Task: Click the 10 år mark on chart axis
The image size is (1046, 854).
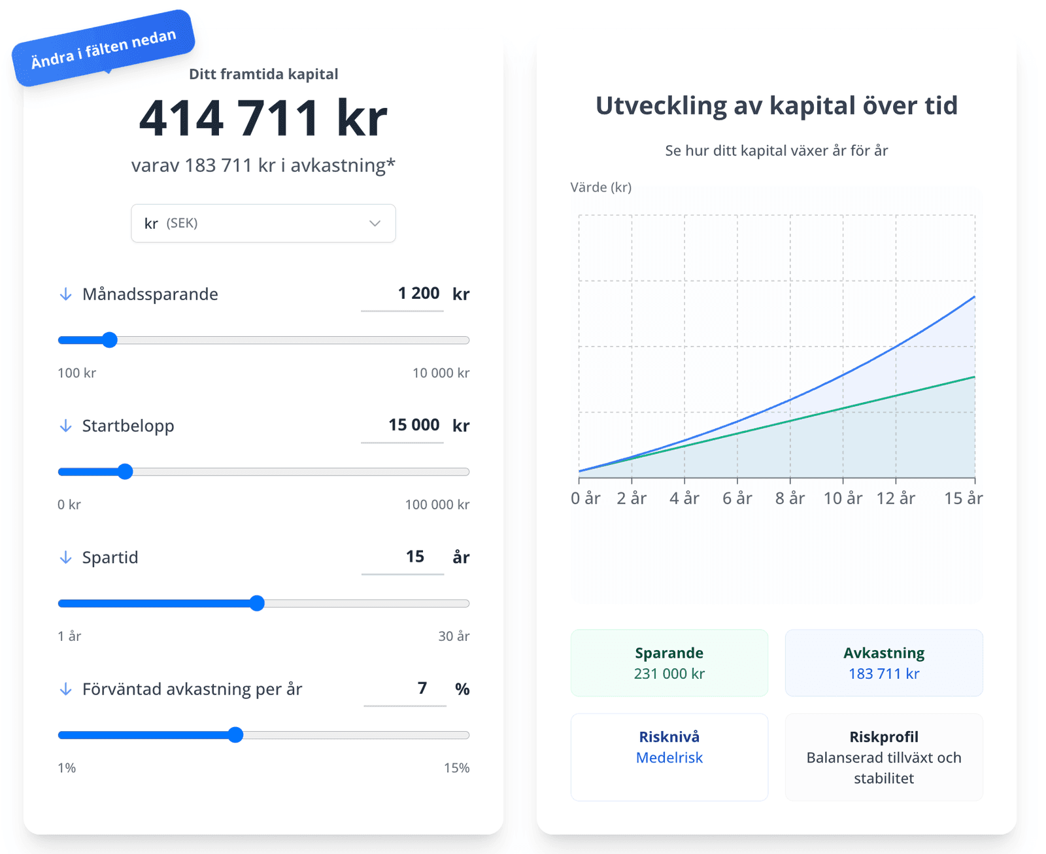Action: (x=843, y=498)
